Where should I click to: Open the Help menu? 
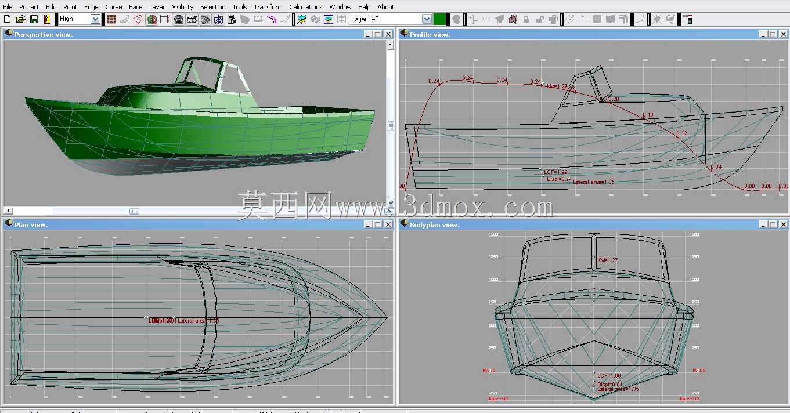click(x=364, y=7)
